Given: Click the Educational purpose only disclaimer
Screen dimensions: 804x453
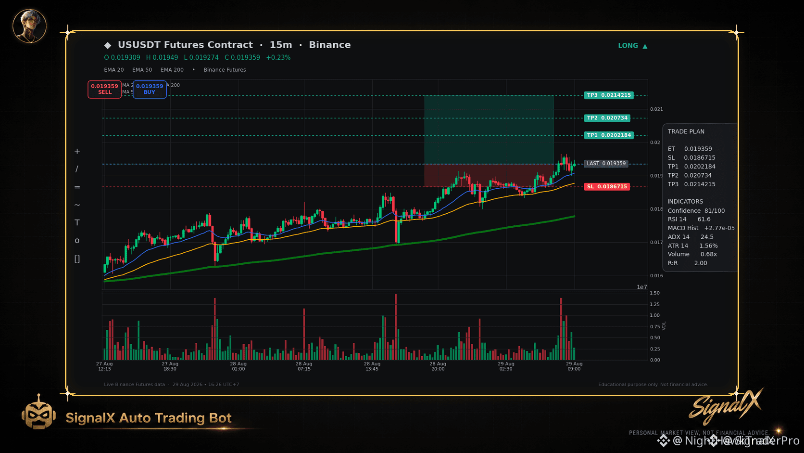Looking at the screenshot, I should click(653, 385).
